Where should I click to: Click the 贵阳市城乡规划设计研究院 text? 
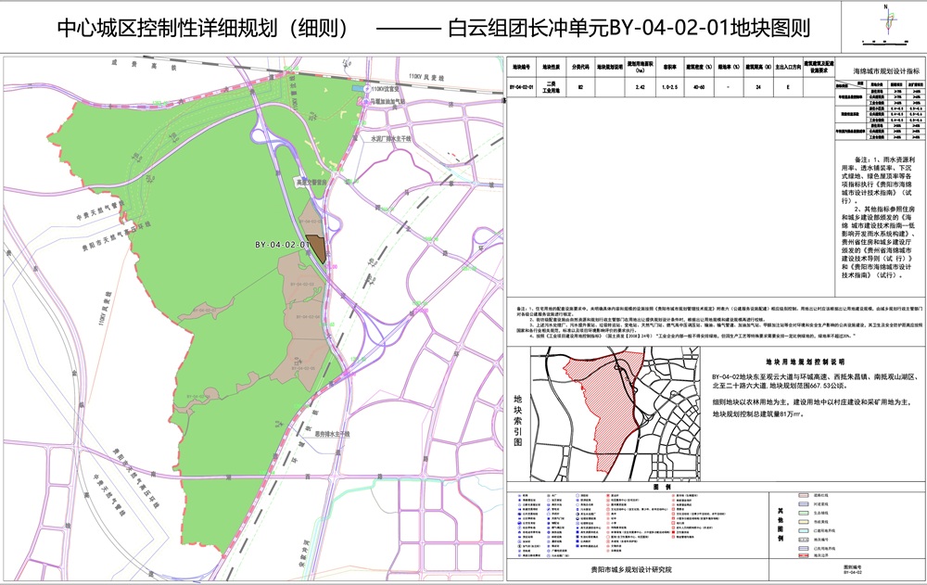click(x=631, y=569)
